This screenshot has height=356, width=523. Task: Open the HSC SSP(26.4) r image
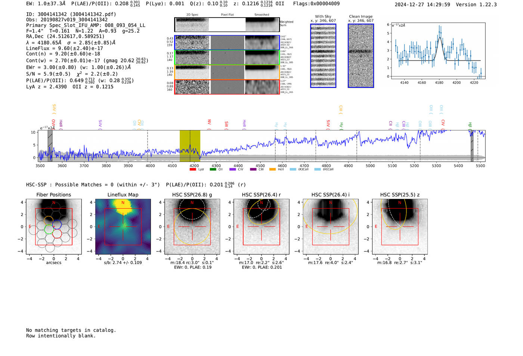pyautogui.click(x=261, y=227)
